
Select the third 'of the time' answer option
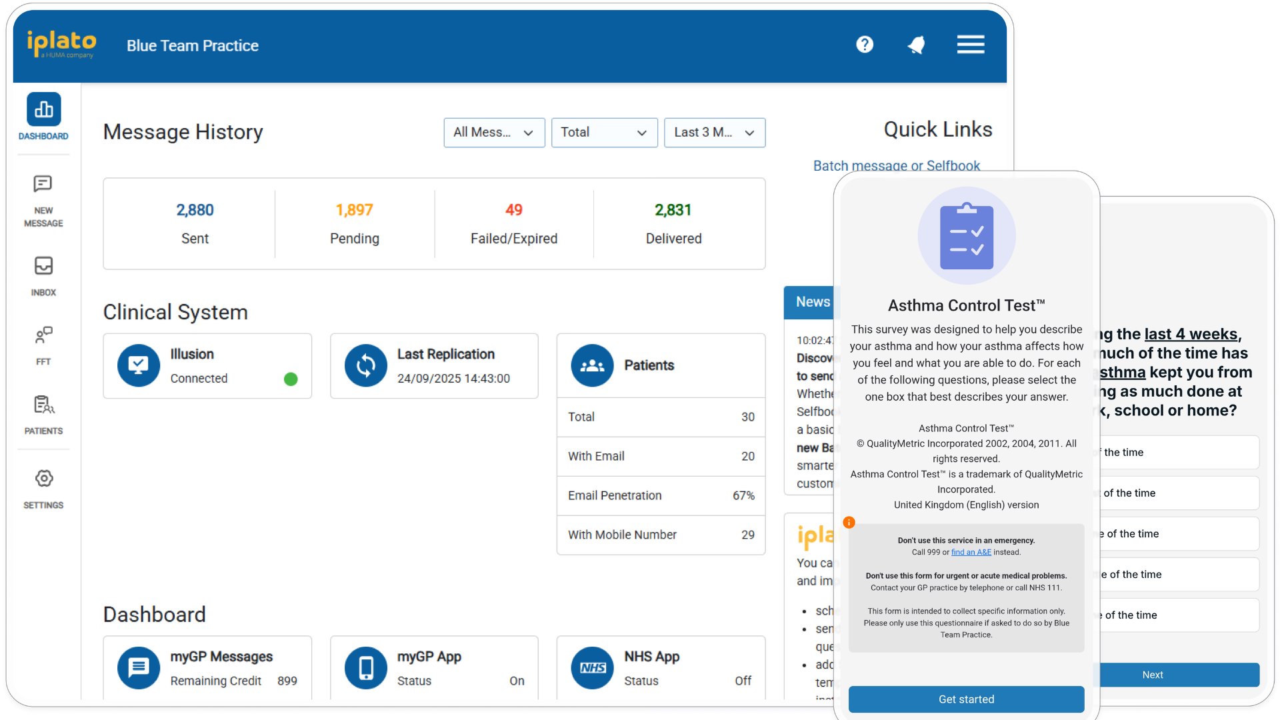(1179, 533)
